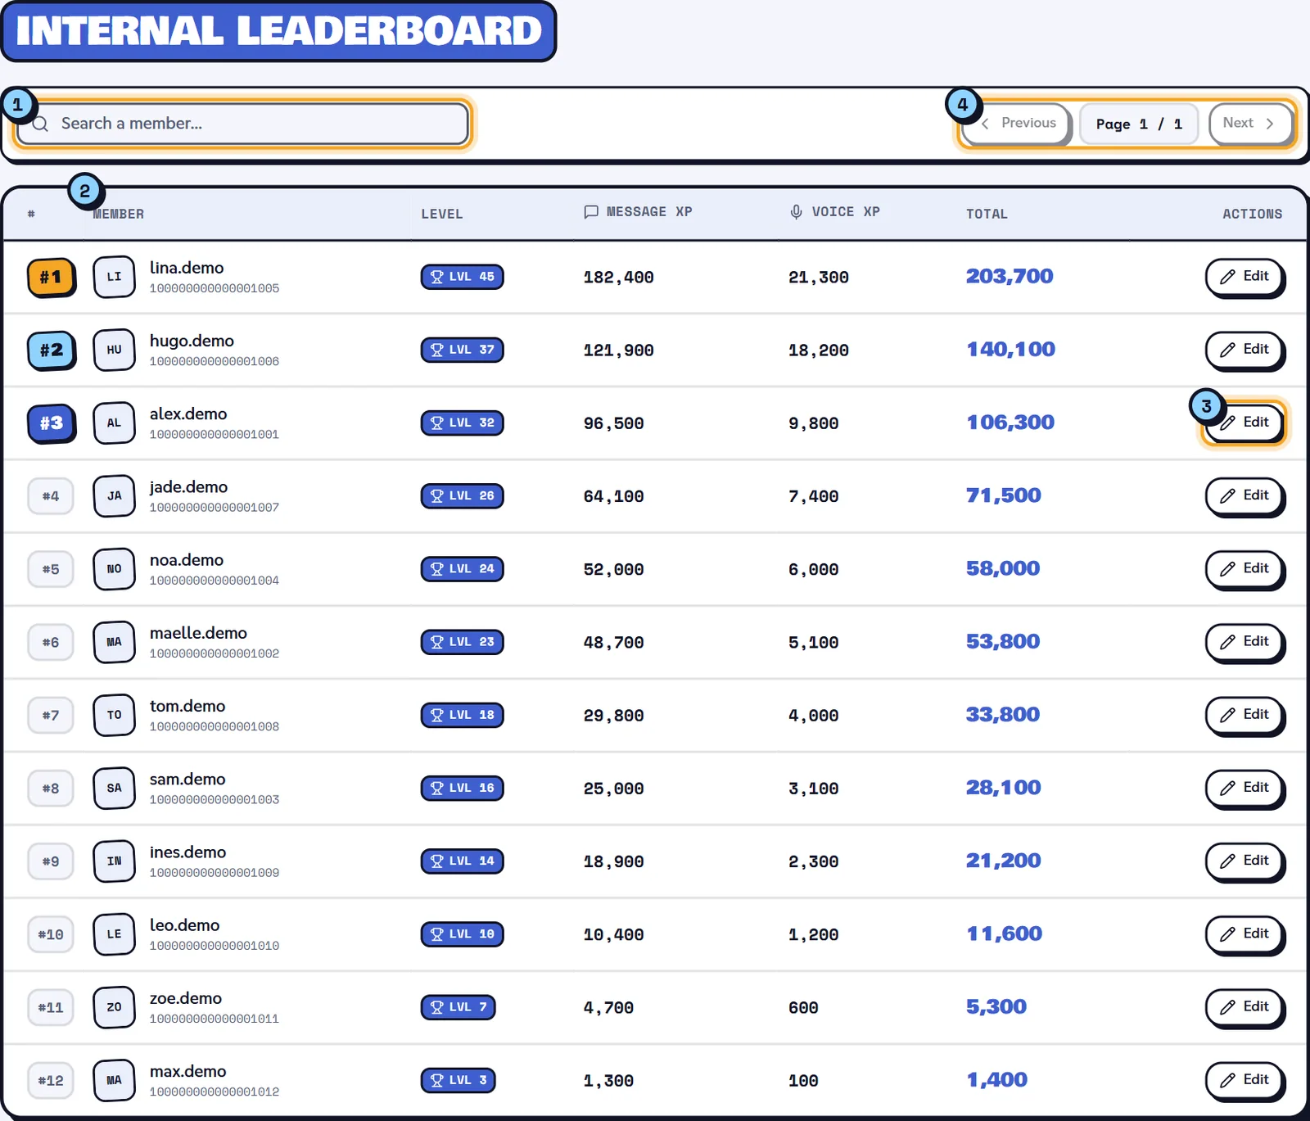Click the LI avatar for lina.demo

[114, 277]
